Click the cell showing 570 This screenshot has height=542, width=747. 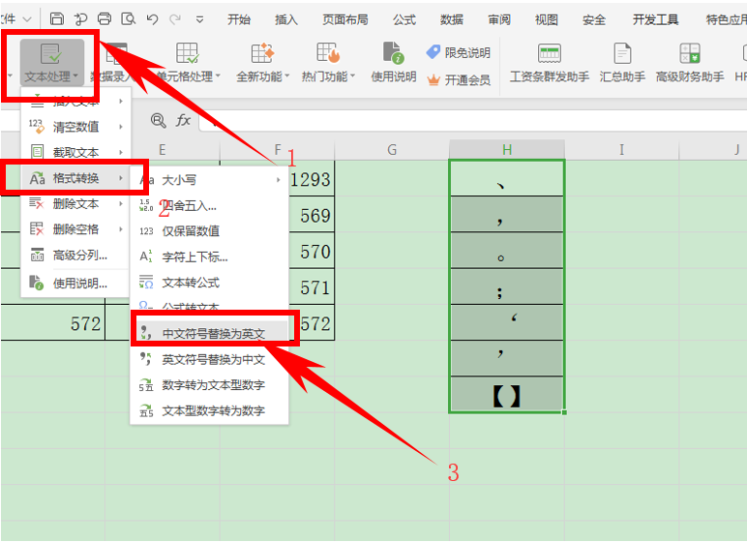[312, 251]
